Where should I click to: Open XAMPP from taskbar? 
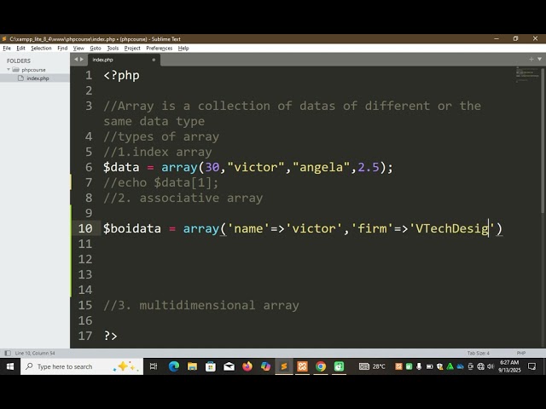point(302,366)
